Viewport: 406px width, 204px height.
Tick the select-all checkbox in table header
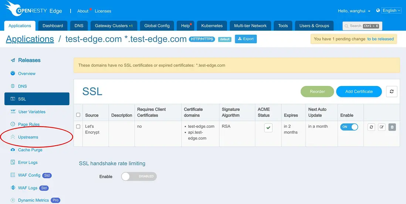point(78,115)
